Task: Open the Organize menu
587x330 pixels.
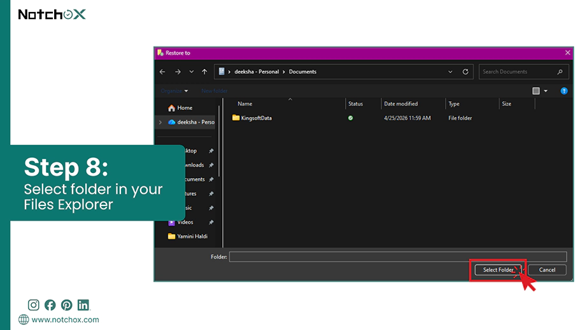Action: point(174,91)
